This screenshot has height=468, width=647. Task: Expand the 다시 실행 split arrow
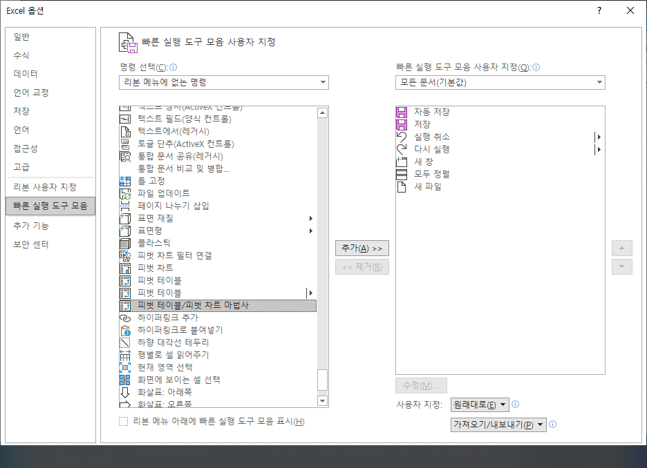point(599,149)
